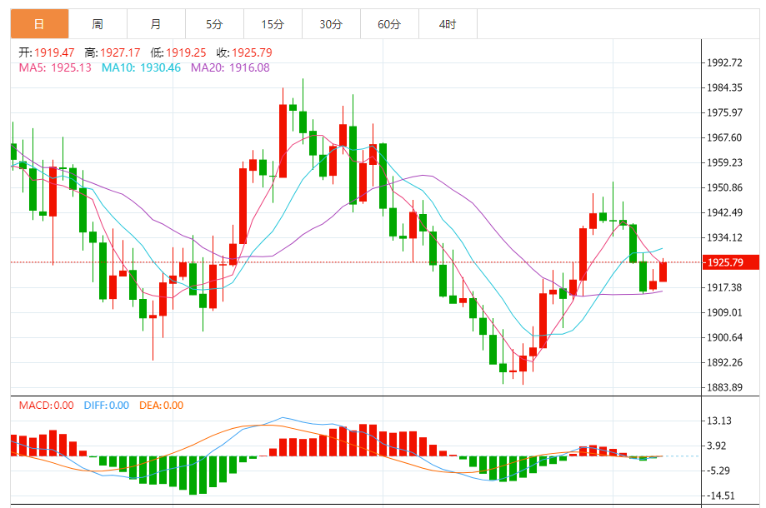Click the 1942.49 price axis label
The width and height of the screenshot is (766, 508).
point(724,212)
